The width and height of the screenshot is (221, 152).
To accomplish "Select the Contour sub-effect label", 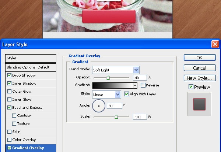I will pyautogui.click(x=24, y=116).
